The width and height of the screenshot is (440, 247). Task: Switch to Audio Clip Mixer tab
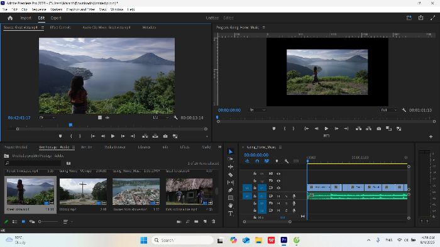(106, 28)
